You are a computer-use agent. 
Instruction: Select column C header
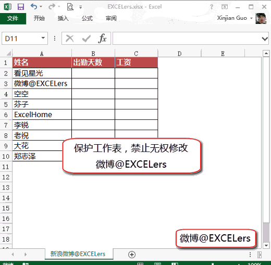pos(137,54)
